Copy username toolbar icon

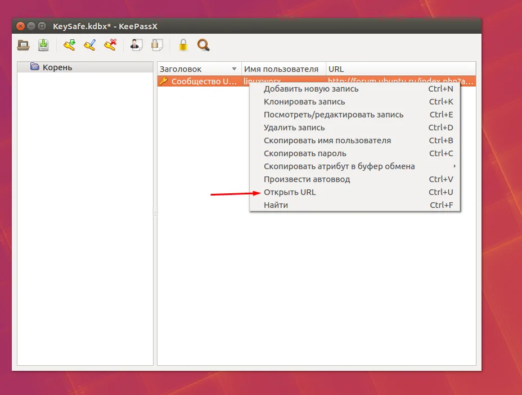click(137, 45)
